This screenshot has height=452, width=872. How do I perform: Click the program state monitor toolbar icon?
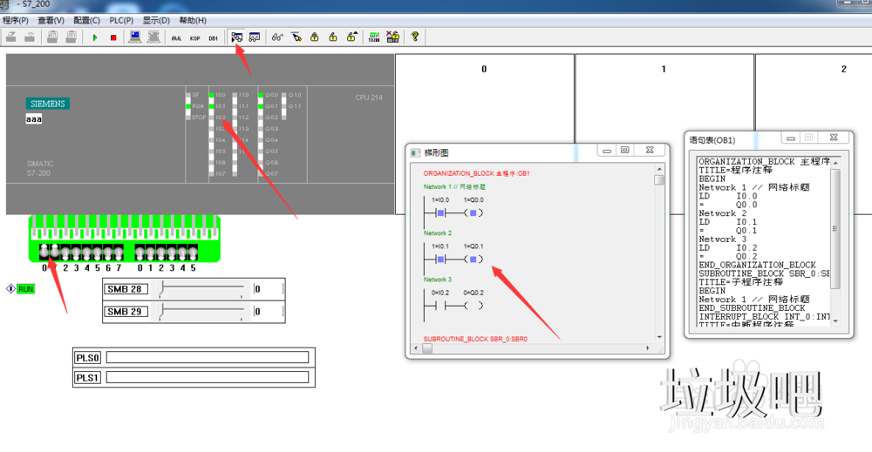point(236,37)
